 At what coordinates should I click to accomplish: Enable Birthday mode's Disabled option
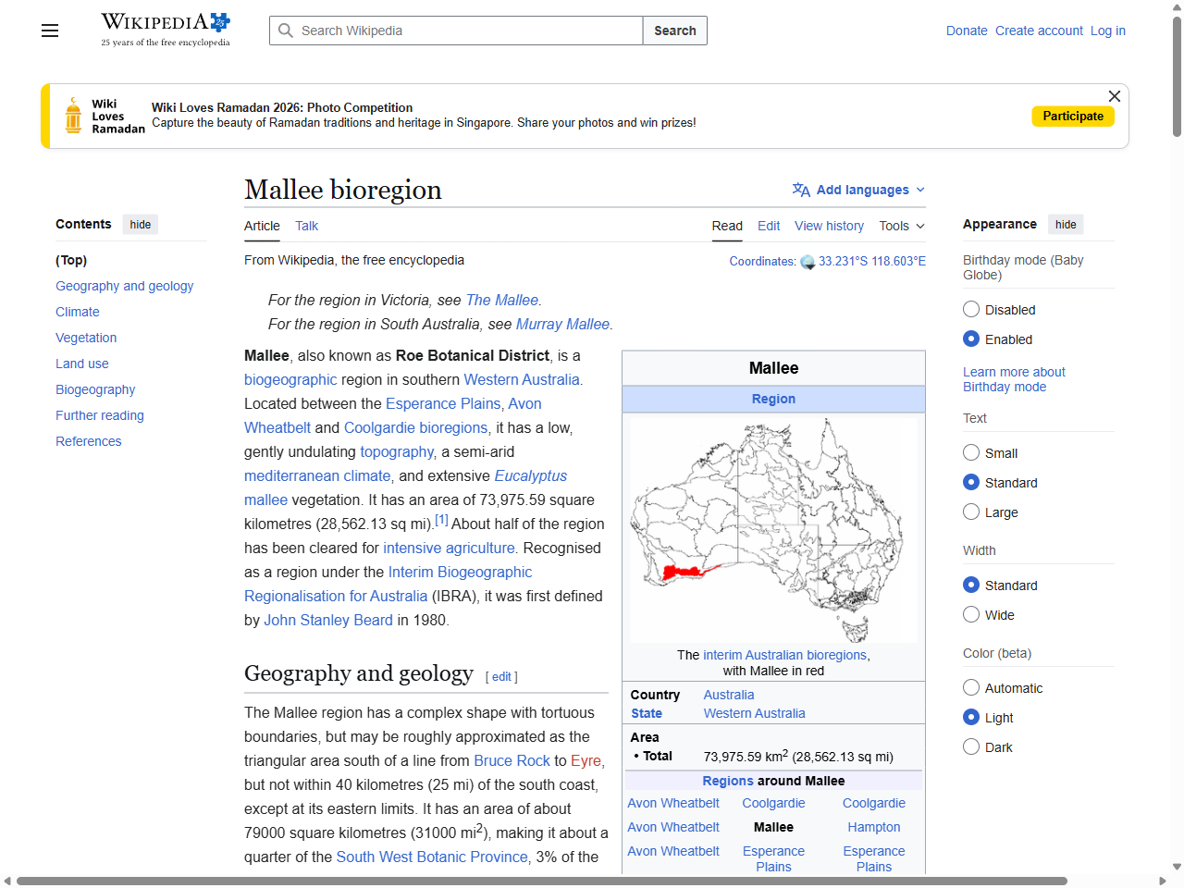click(x=971, y=309)
